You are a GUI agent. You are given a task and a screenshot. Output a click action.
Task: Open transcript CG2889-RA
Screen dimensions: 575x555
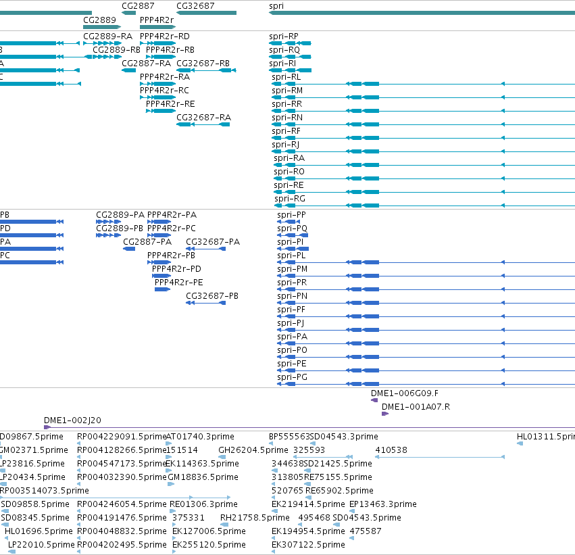pos(108,37)
